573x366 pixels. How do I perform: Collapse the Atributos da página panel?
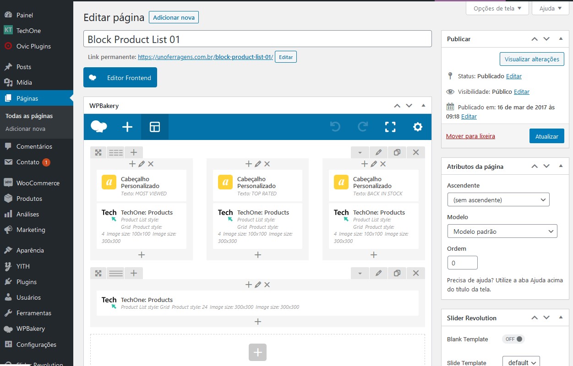(561, 167)
